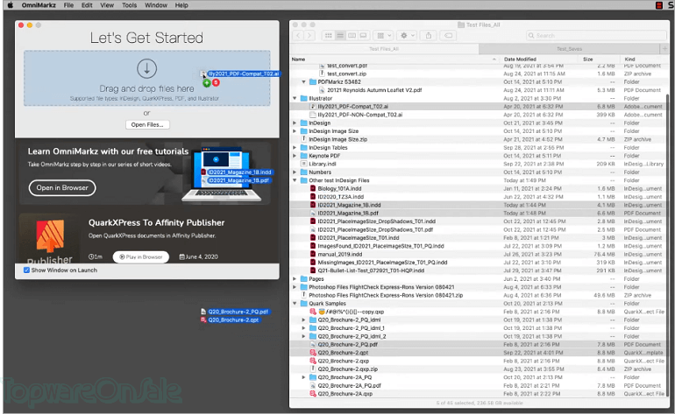Viewport: 675px width, 414px height.
Task: Toggle Show Window on Launch checkbox
Action: tap(26, 270)
